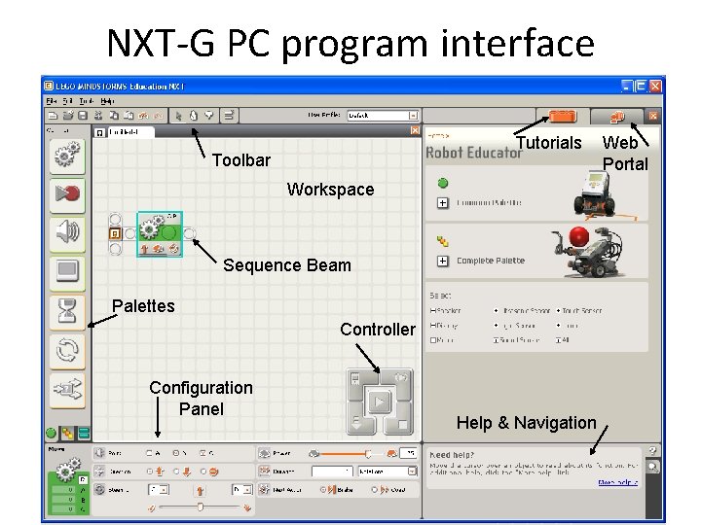
Task: Uncheck Port B checkbox
Action: tap(176, 453)
